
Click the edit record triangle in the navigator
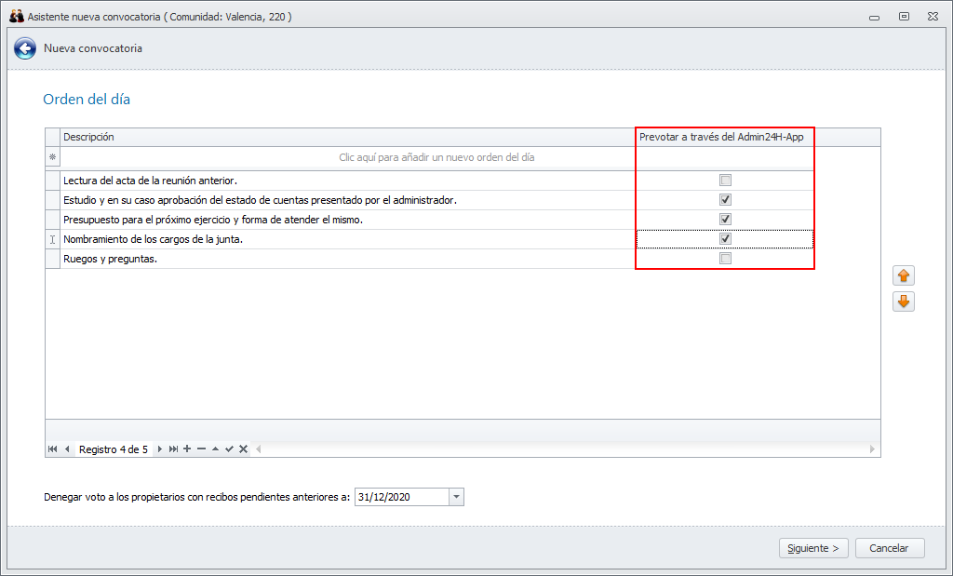tap(215, 449)
